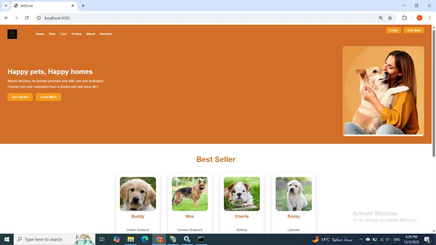
Task: Open the Orders nav link
Action: tap(76, 34)
